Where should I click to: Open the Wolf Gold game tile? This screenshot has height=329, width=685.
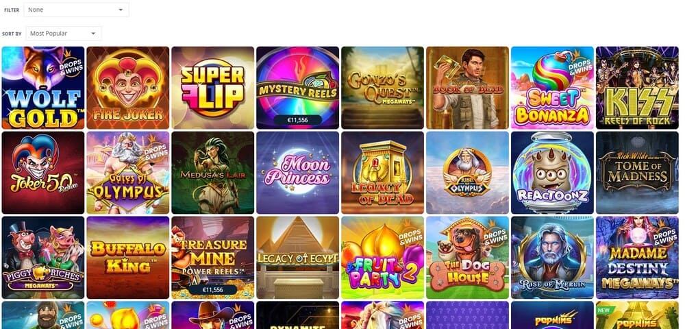pos(43,88)
